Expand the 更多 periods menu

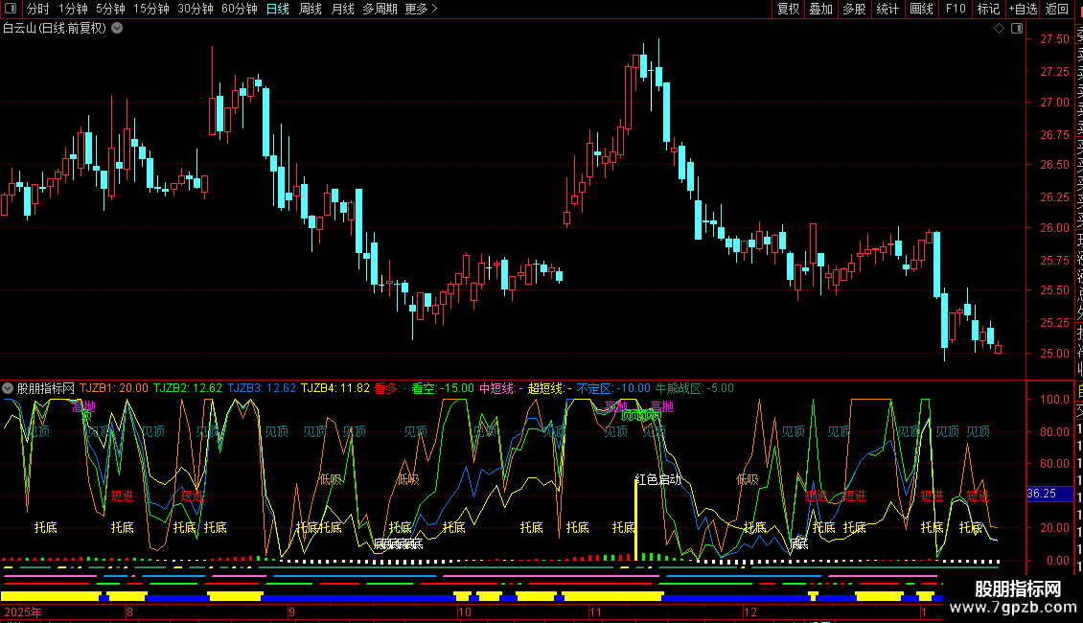(x=421, y=9)
